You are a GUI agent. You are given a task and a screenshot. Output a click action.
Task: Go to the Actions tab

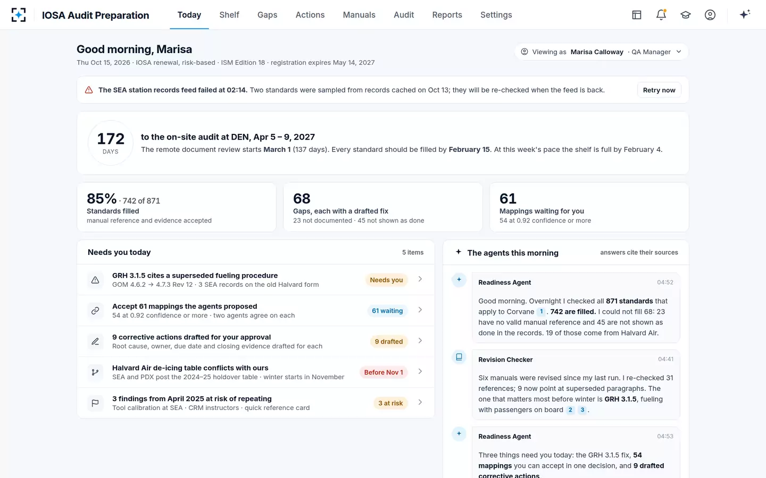point(310,15)
